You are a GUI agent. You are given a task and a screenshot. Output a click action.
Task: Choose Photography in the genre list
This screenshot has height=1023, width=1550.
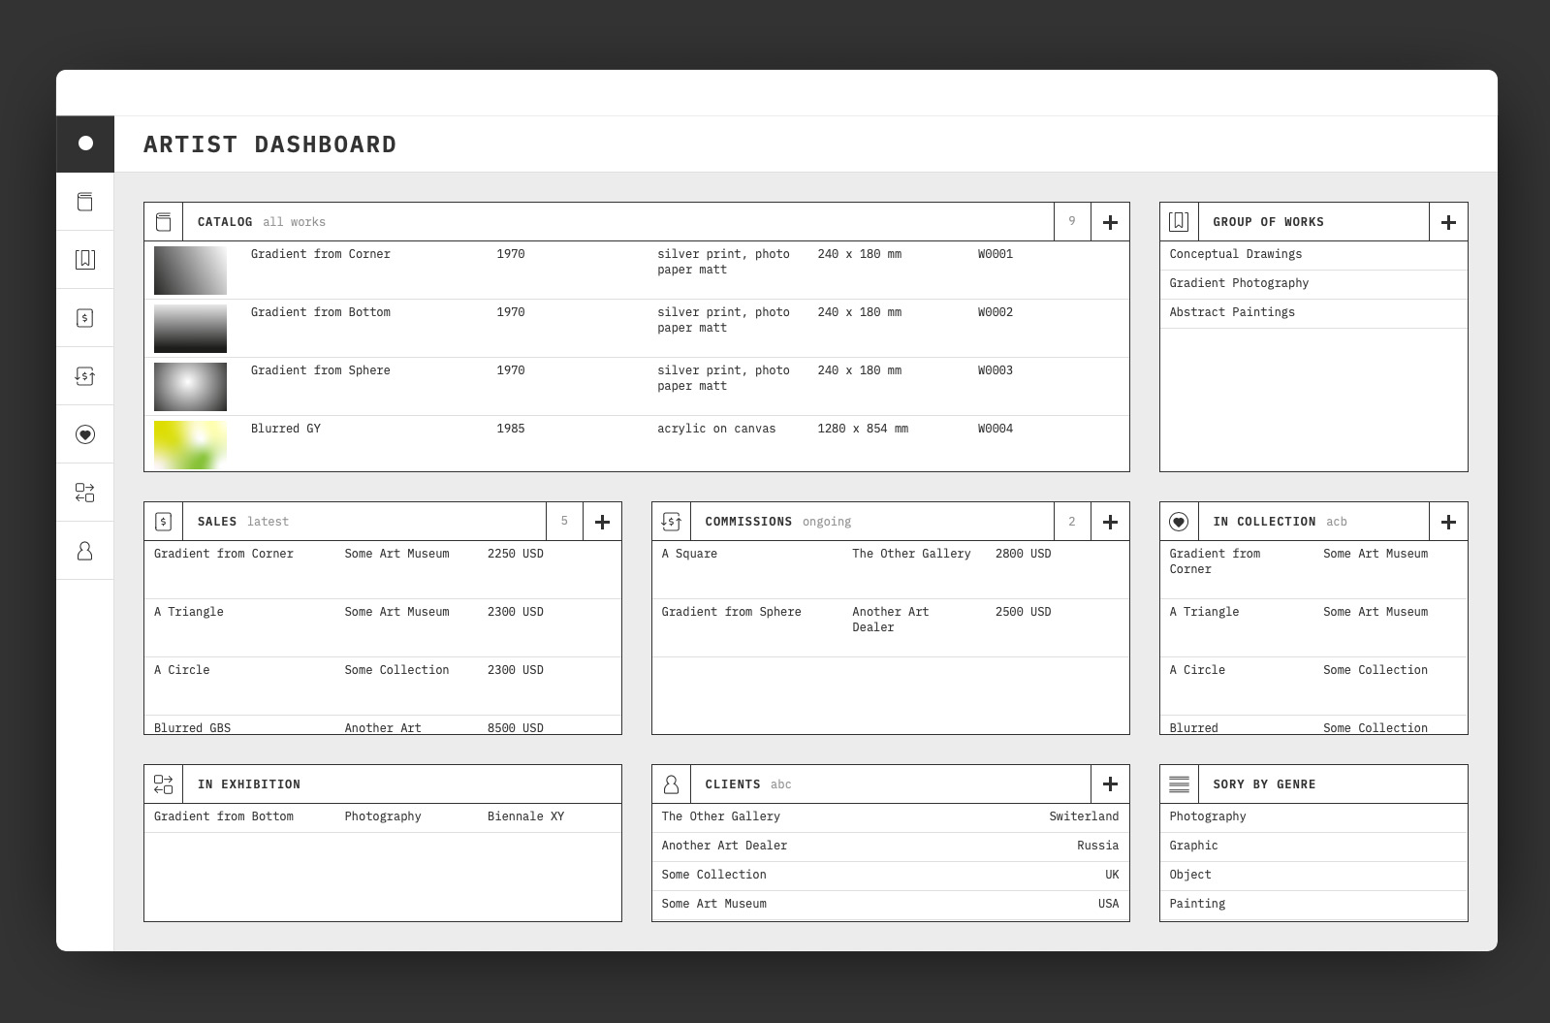pos(1207,816)
